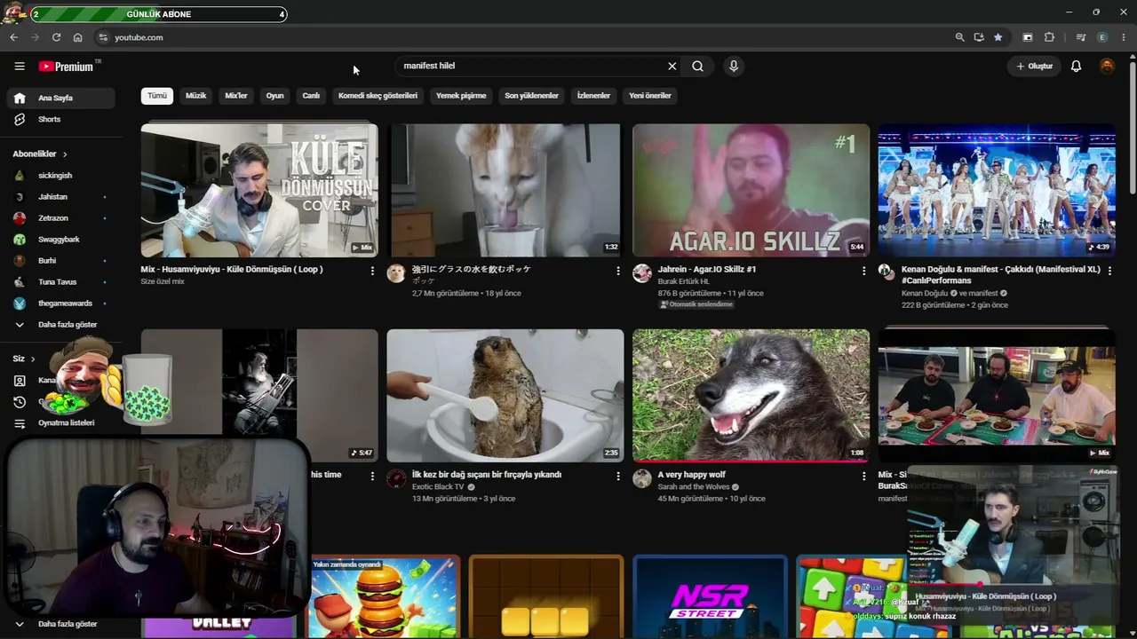Open the sickingish channel subscription
Image resolution: width=1137 pixels, height=639 pixels.
click(x=60, y=176)
